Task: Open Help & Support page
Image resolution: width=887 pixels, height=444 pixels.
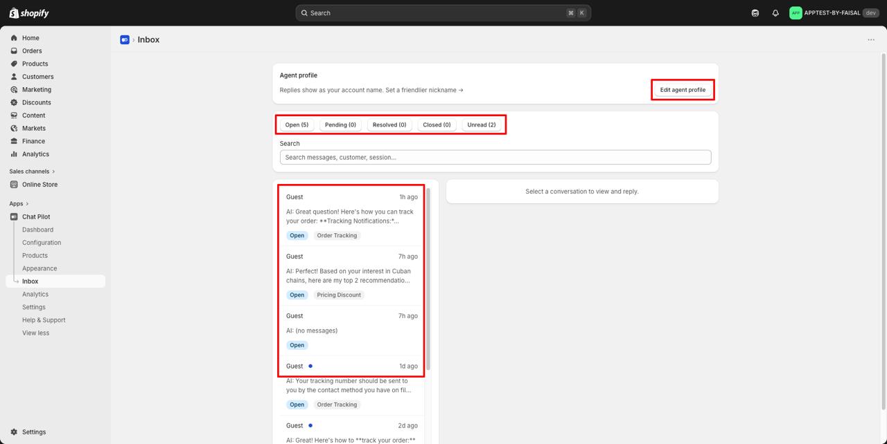Action: [44, 320]
